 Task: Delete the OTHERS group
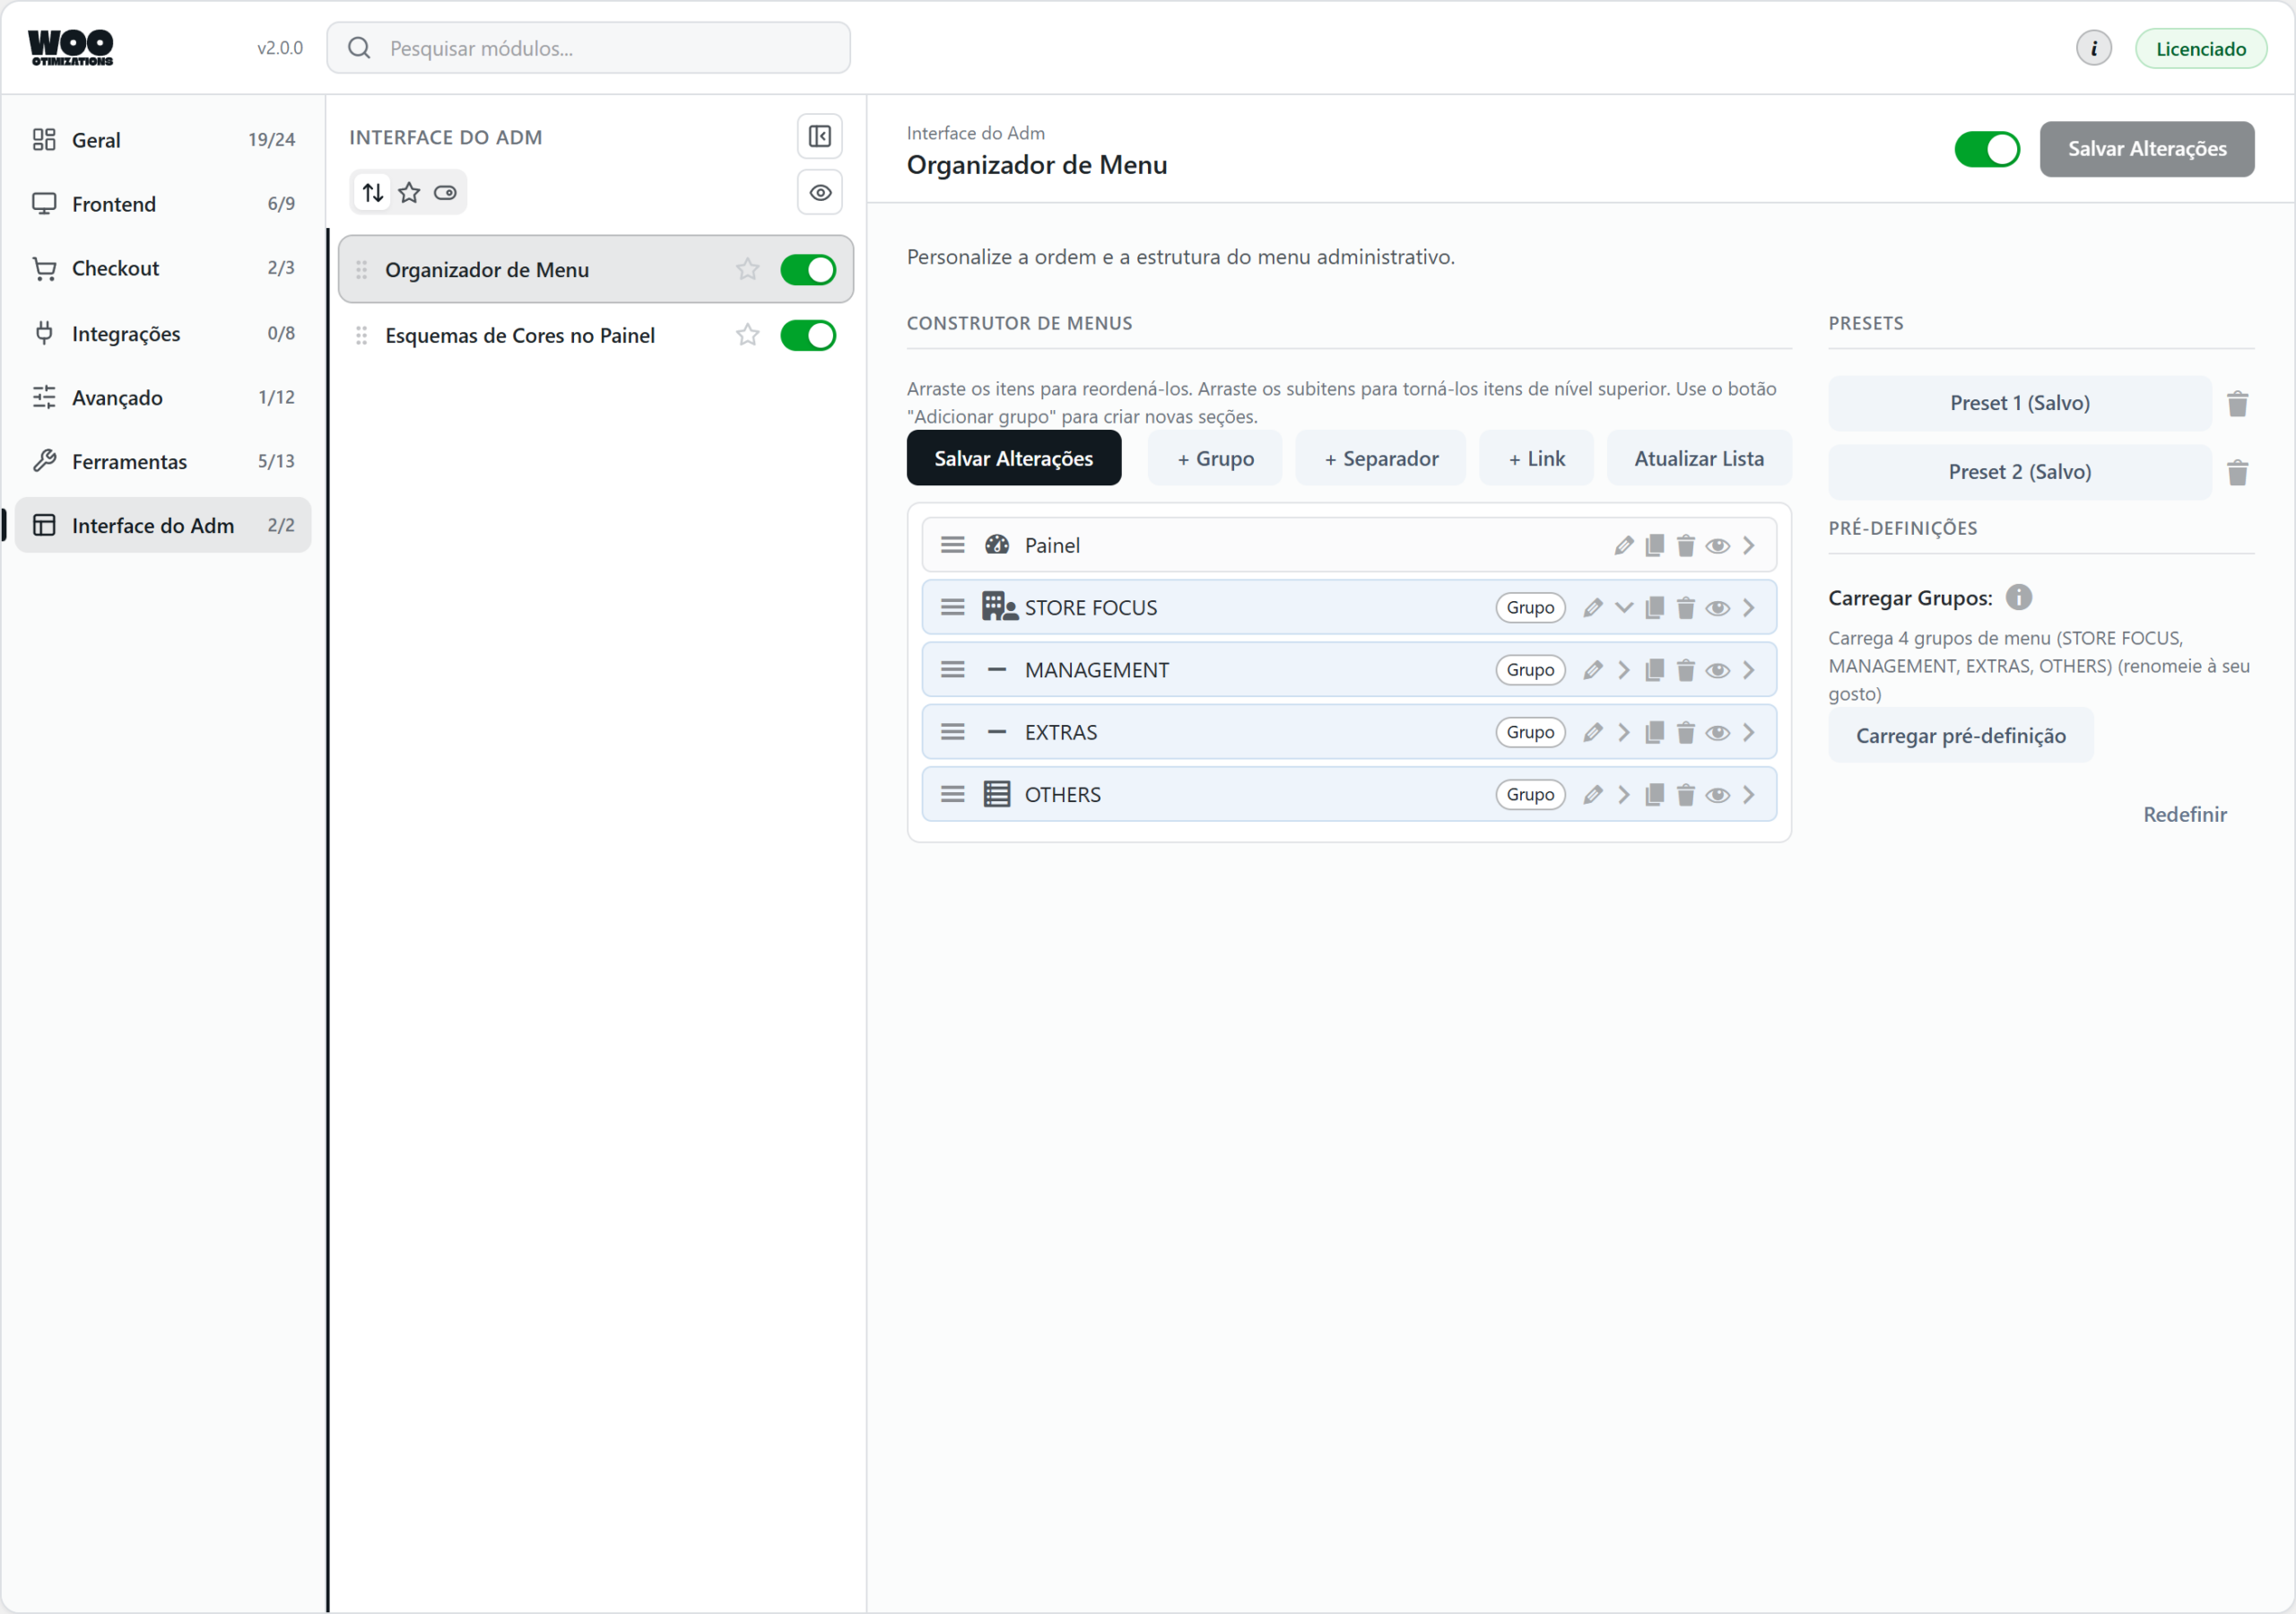coord(1685,795)
